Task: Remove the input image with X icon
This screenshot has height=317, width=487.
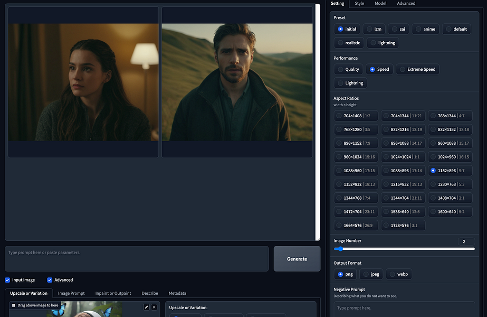Action: [154, 307]
